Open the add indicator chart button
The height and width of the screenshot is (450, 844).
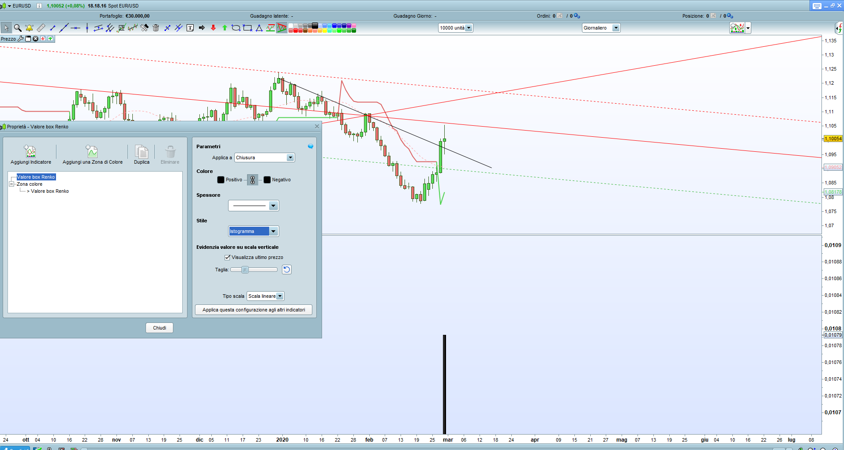click(x=737, y=28)
